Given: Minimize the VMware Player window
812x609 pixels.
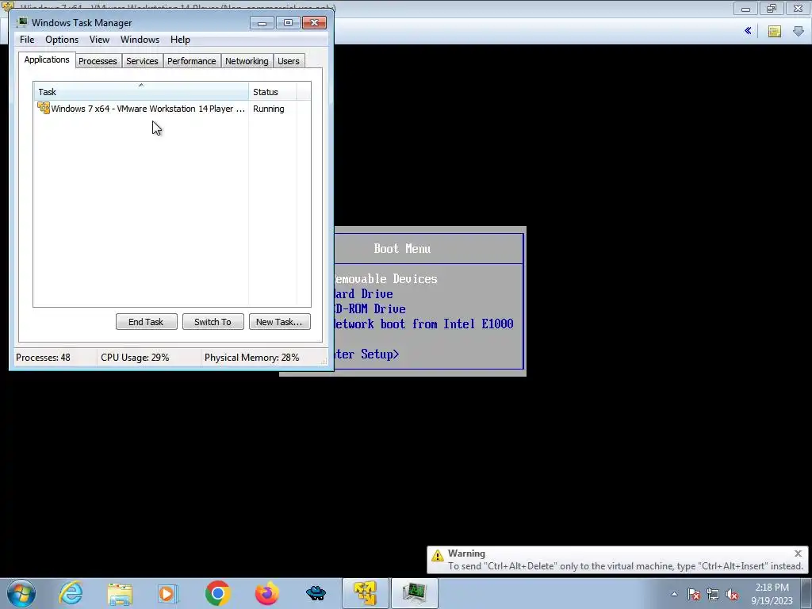Looking at the screenshot, I should point(745,9).
